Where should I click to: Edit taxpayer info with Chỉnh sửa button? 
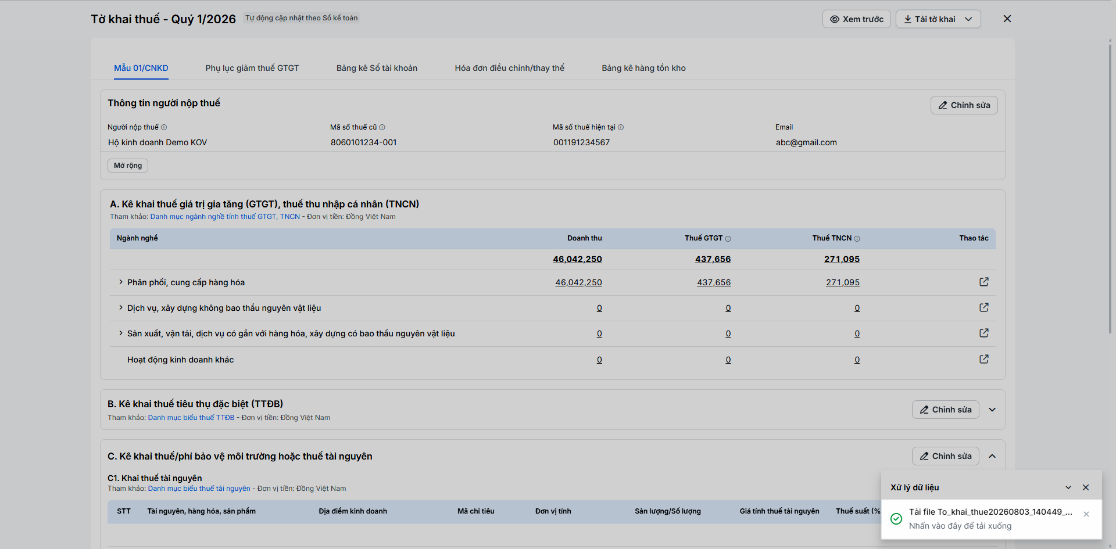(964, 105)
